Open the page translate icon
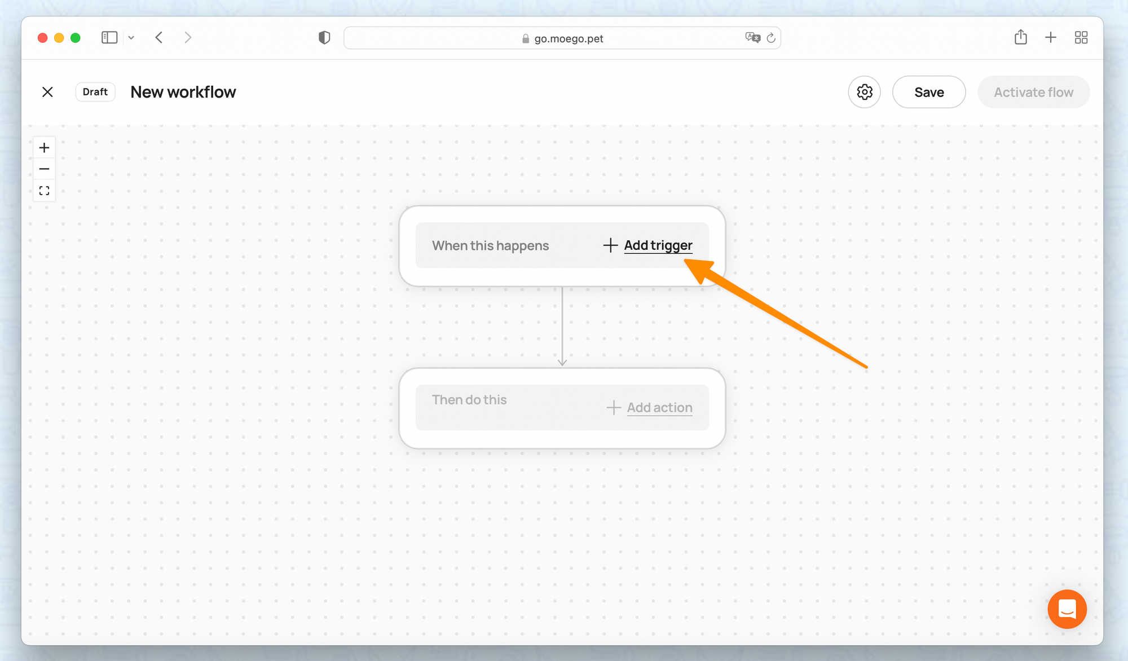The height and width of the screenshot is (661, 1128). pyautogui.click(x=752, y=38)
